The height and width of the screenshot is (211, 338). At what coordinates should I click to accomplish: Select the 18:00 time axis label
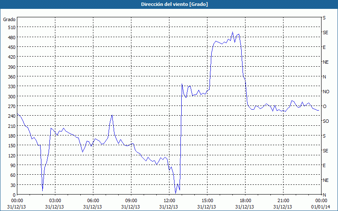[x=245, y=201]
